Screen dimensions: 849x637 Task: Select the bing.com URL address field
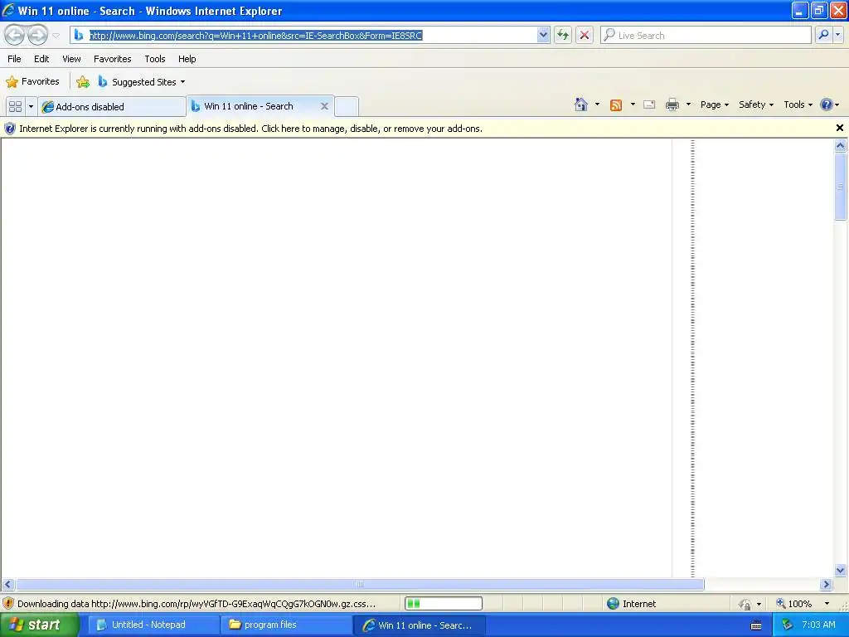[312, 35]
